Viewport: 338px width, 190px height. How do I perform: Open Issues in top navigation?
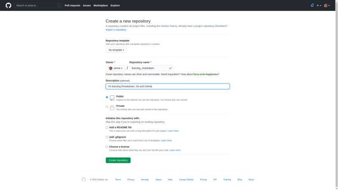click(87, 5)
